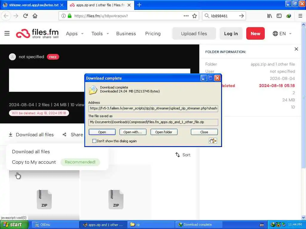Click the red New button
306x229 pixels.
click(255, 33)
